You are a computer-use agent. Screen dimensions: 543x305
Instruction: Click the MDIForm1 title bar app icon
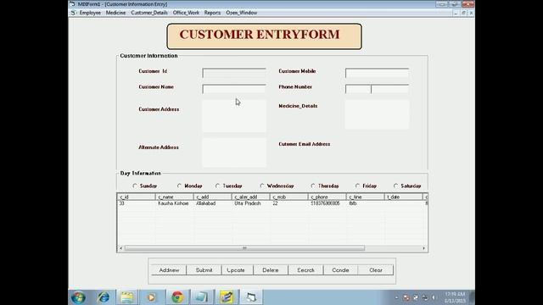coord(72,4)
